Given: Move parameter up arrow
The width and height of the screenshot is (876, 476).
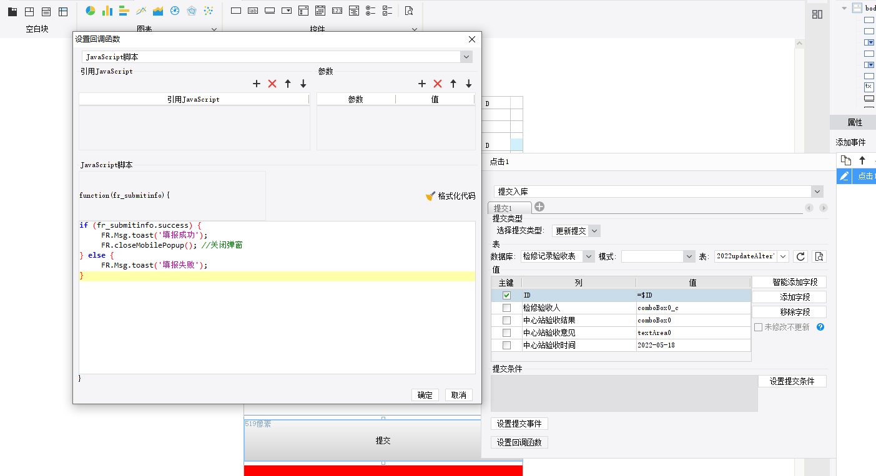Looking at the screenshot, I should pyautogui.click(x=453, y=84).
